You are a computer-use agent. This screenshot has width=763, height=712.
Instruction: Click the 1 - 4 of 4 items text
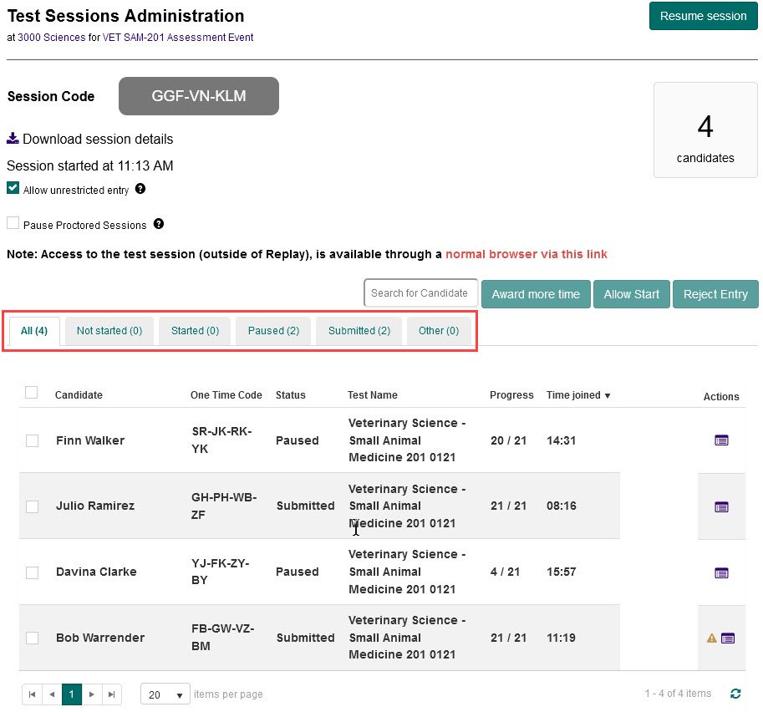[x=678, y=694]
